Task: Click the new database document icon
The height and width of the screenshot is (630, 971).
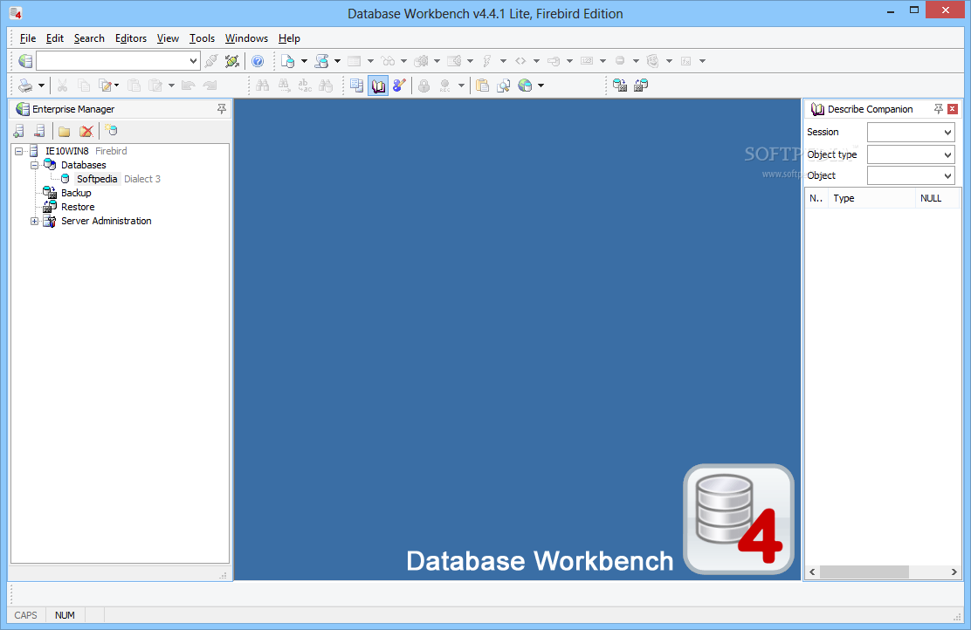Action: pos(287,61)
